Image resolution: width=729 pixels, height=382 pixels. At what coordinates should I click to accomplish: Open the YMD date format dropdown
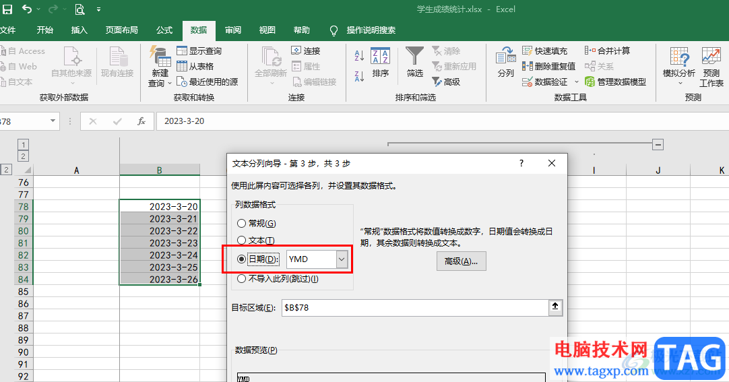[342, 259]
